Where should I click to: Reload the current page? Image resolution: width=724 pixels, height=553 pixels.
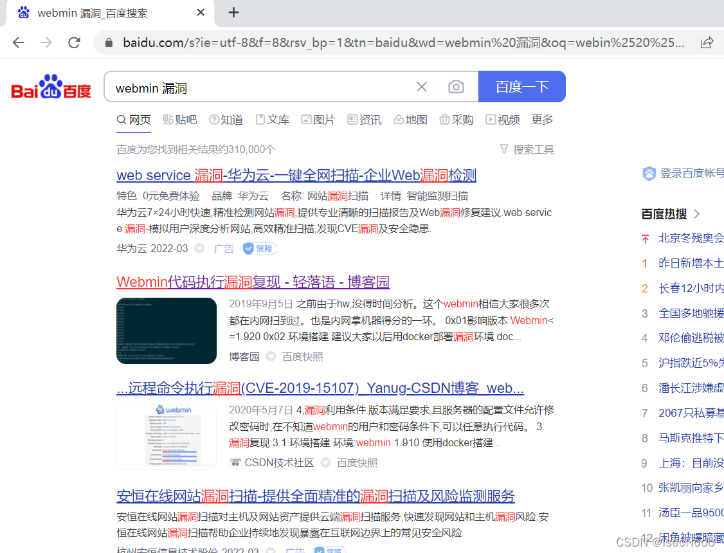pyautogui.click(x=74, y=42)
